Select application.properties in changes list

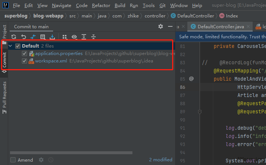coord(59,54)
